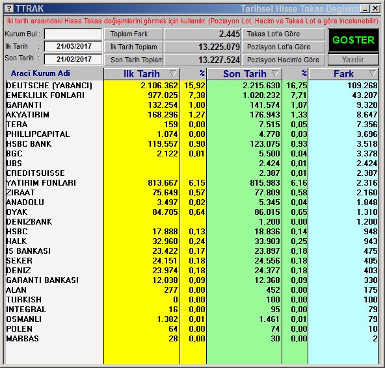Select the DEUTSCHE (YABANCI) row
This screenshot has width=385, height=368.
click(x=191, y=86)
